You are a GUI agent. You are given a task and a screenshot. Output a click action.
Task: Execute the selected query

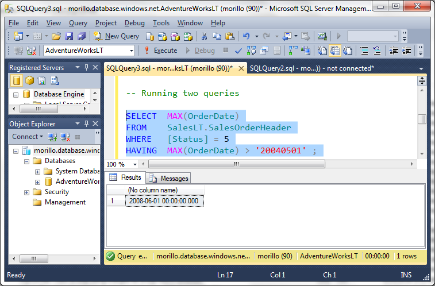tap(161, 51)
